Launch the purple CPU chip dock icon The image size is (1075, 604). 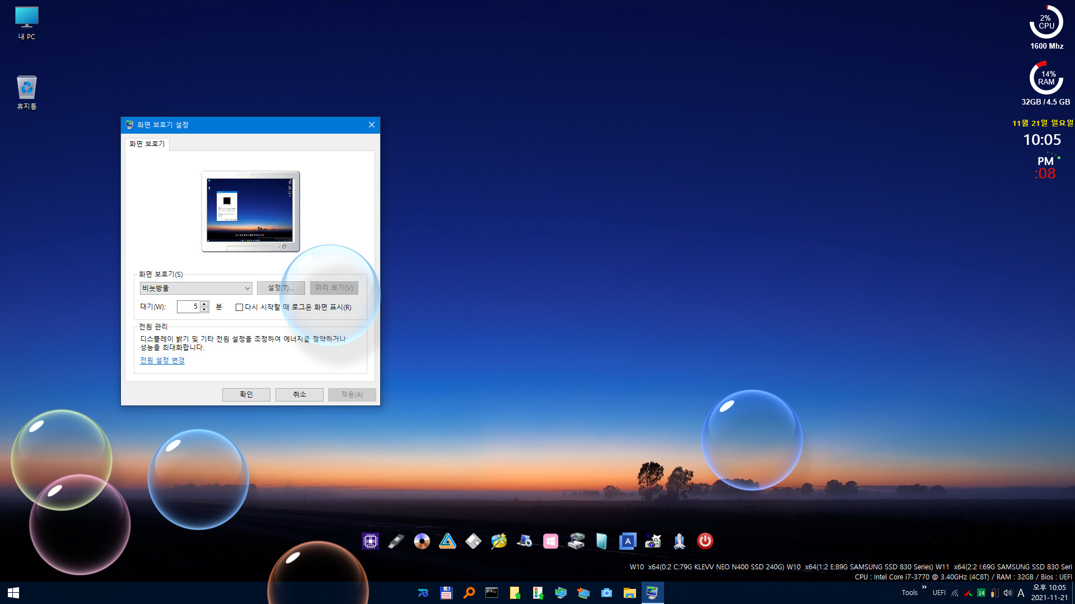point(370,541)
